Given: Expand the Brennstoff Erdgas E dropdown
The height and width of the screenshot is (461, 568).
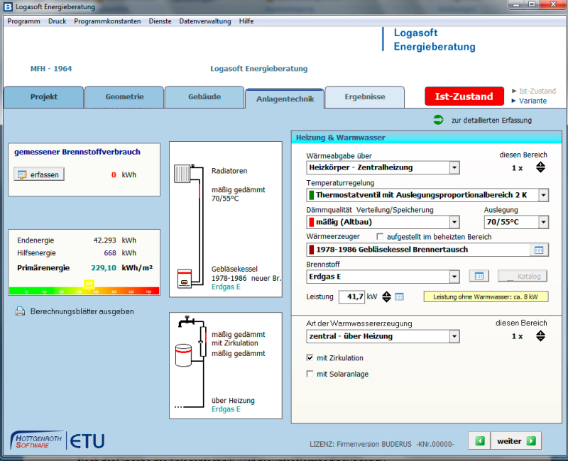Looking at the screenshot, I should pyautogui.click(x=454, y=277).
